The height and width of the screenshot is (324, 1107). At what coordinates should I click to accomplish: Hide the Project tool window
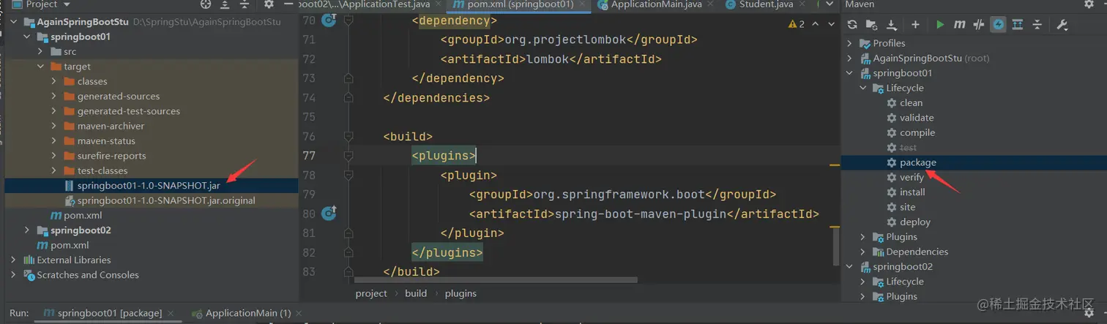point(288,4)
